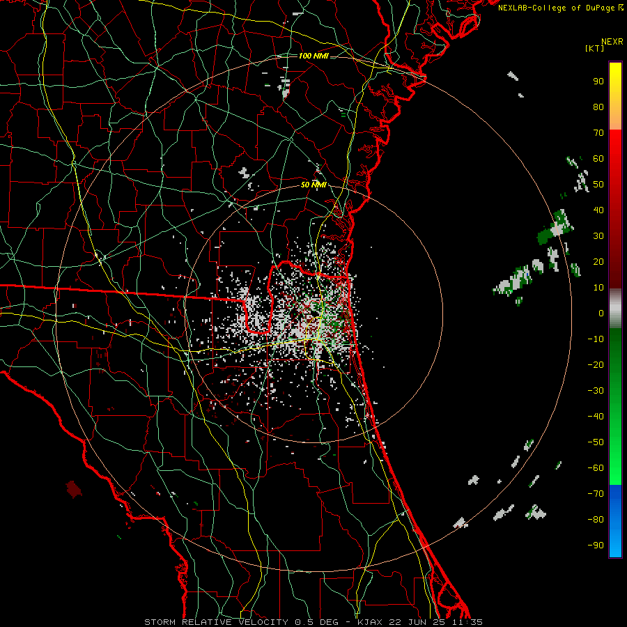Click the "-20" scale value

coord(596,364)
